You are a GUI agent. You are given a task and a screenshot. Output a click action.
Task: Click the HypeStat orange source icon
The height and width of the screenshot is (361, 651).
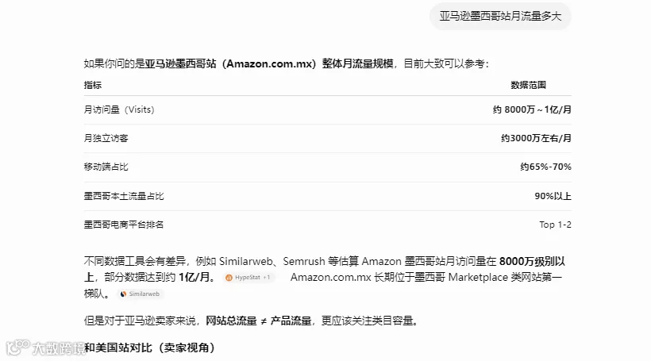[229, 278]
